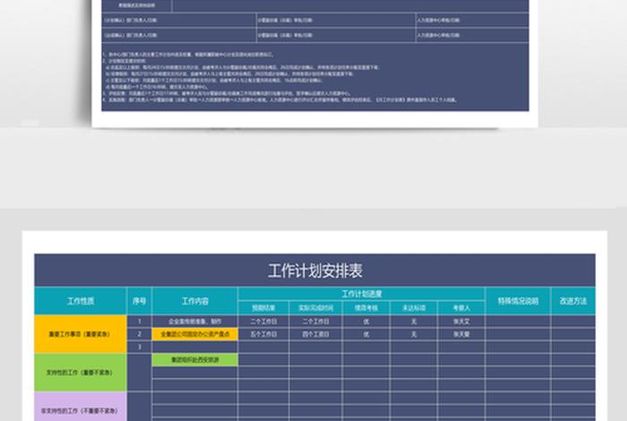Click the cell with serial number 1
Image resolution: width=627 pixels, height=421 pixels.
(x=139, y=321)
